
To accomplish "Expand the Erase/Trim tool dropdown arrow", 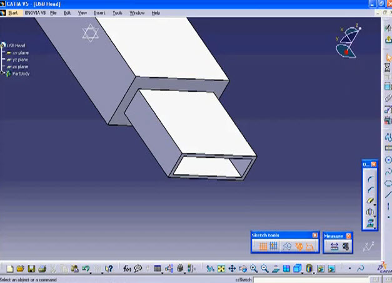I will click(x=374, y=204).
